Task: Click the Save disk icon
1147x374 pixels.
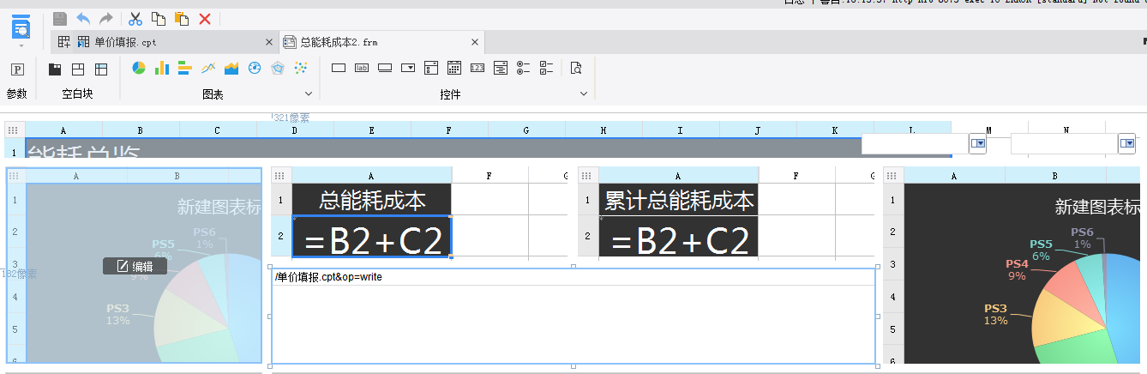Action: coord(60,18)
